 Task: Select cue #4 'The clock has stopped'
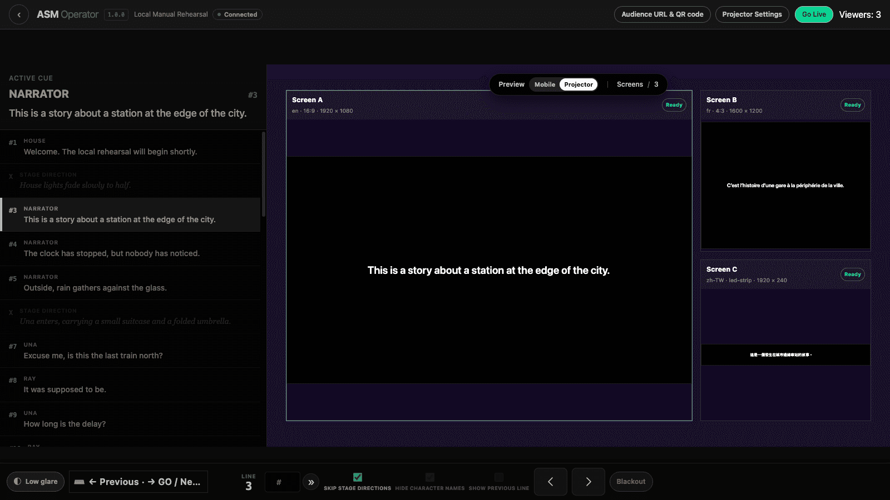point(130,248)
